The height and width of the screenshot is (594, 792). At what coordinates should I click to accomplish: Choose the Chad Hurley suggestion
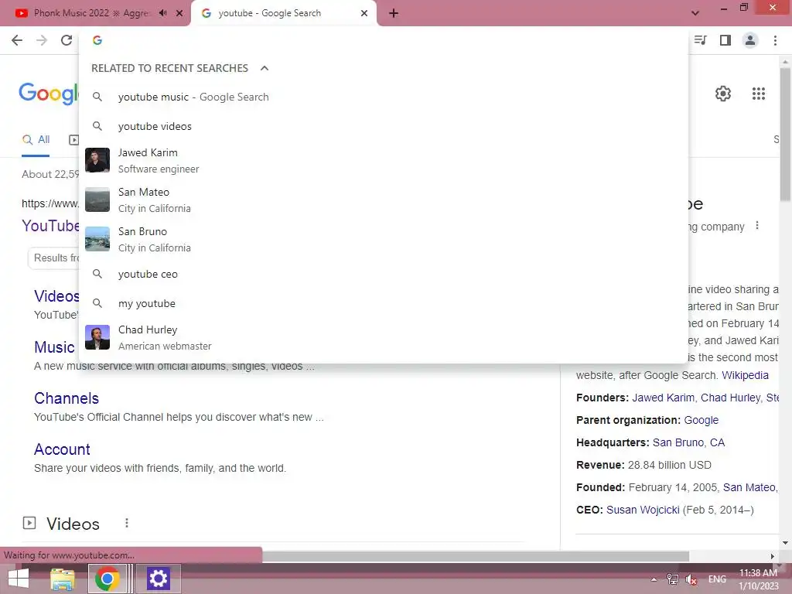tap(384, 338)
